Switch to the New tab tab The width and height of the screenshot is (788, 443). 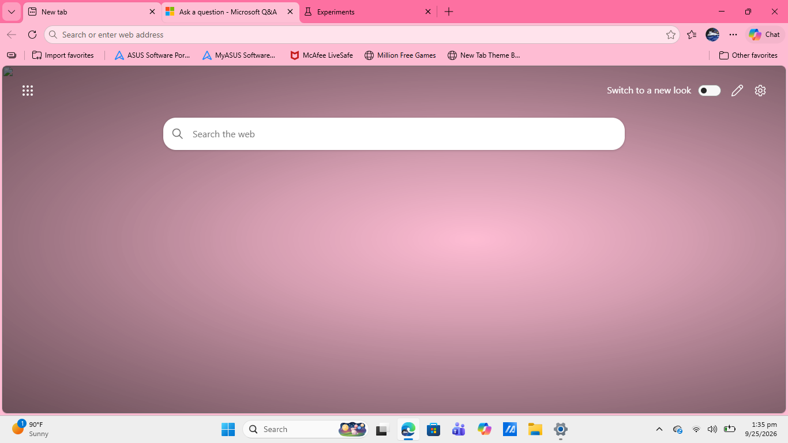(92, 12)
